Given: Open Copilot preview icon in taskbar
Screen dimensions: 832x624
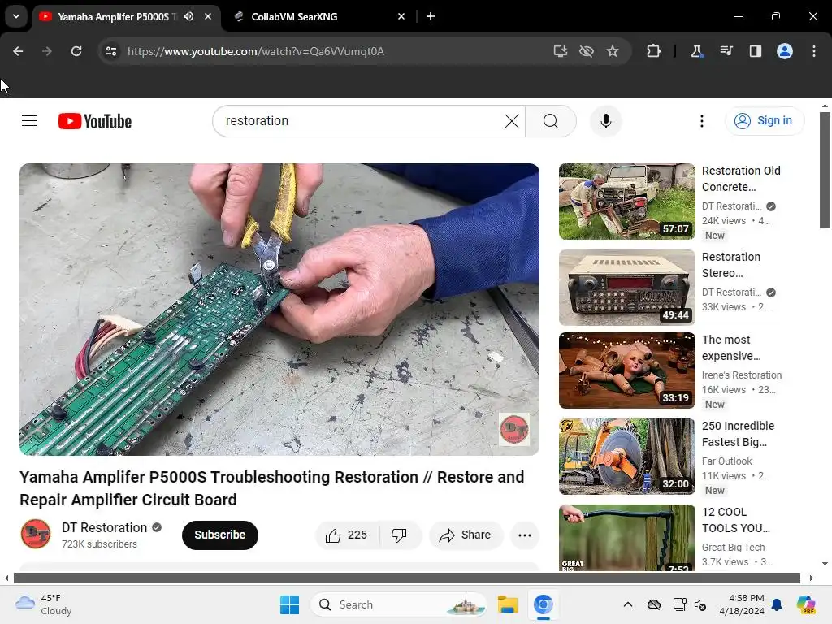Looking at the screenshot, I should (x=806, y=604).
